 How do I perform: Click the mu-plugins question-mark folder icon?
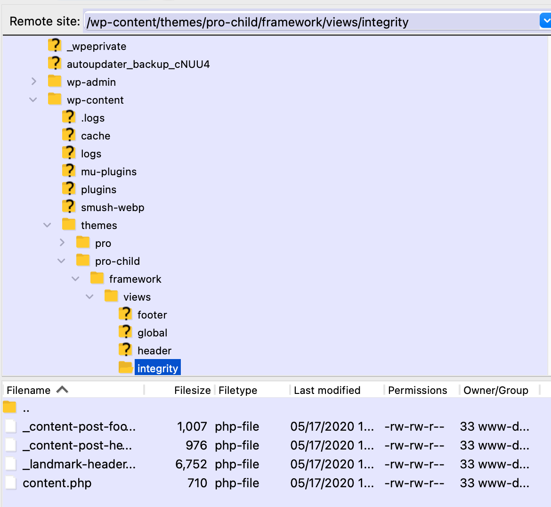(x=69, y=171)
